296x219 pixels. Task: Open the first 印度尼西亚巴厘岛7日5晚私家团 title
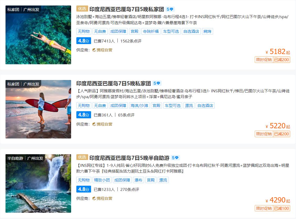tap(127, 9)
